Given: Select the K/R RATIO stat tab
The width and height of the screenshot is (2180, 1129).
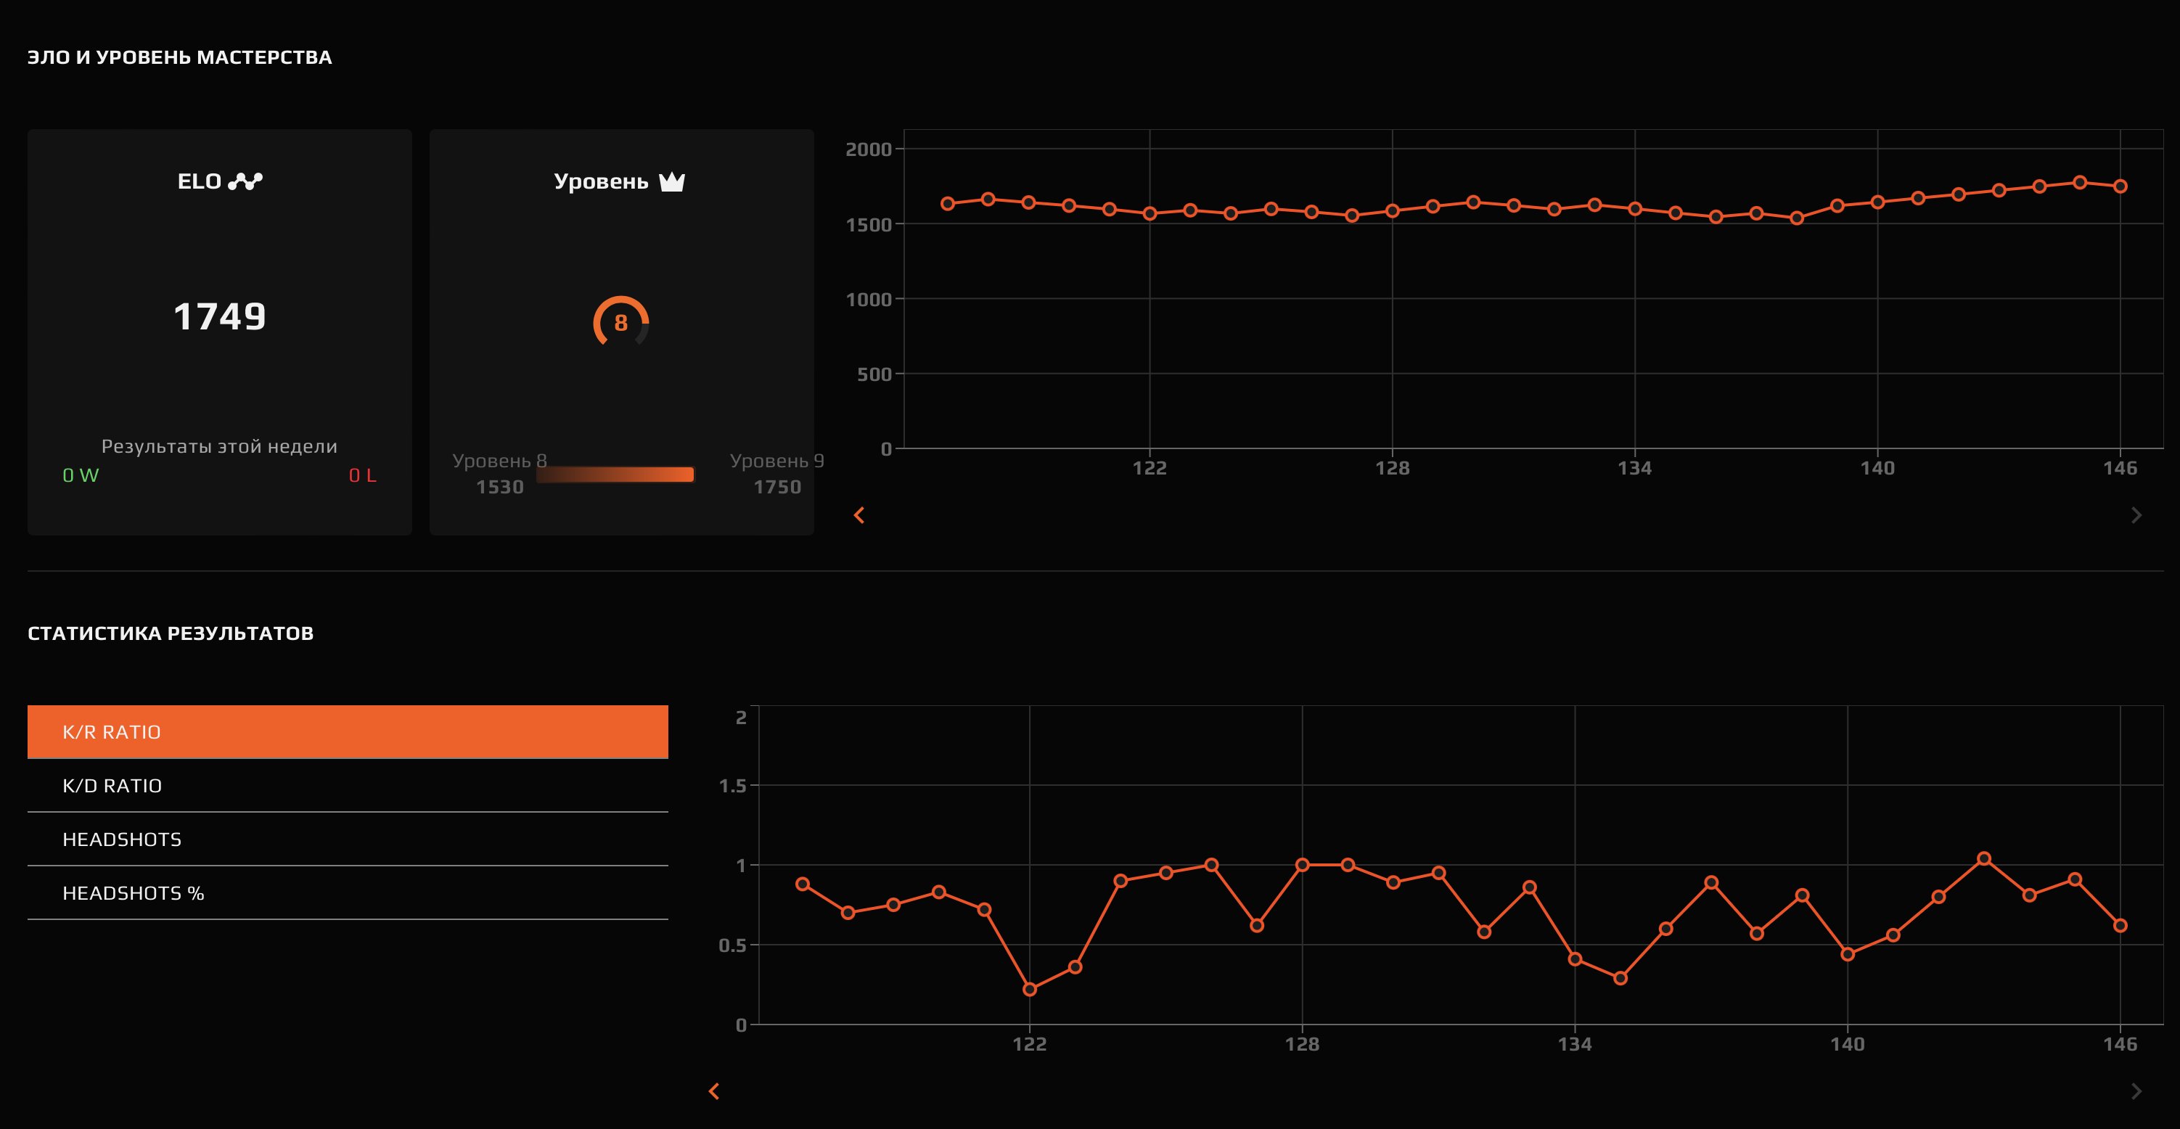Looking at the screenshot, I should [x=347, y=731].
